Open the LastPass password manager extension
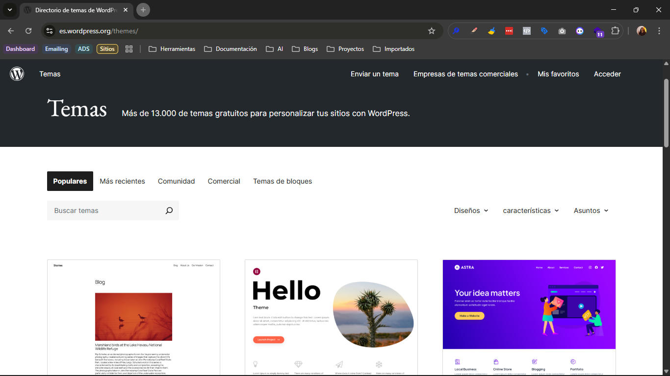 tap(509, 30)
